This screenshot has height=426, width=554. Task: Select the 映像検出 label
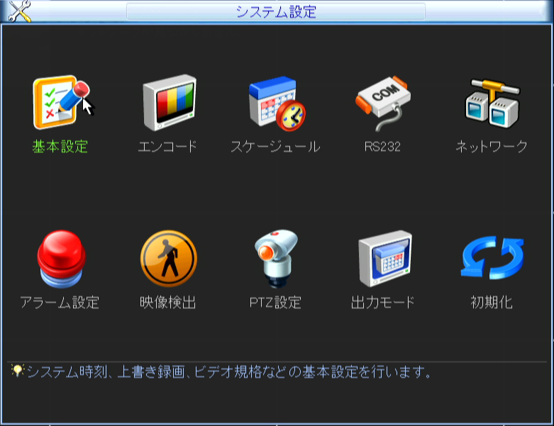click(168, 303)
